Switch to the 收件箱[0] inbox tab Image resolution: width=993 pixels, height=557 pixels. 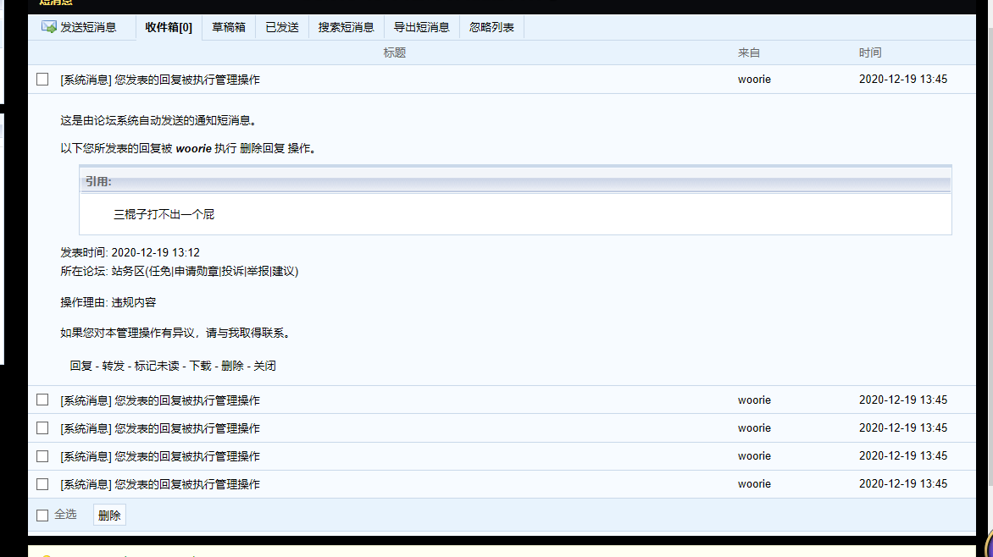(169, 27)
